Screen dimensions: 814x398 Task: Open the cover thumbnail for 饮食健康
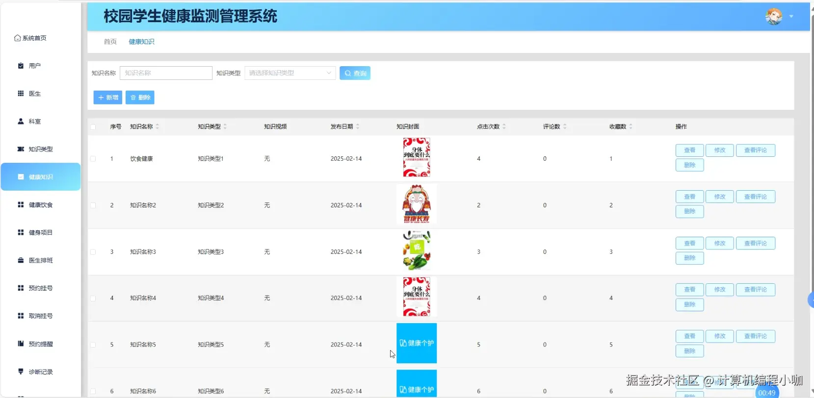point(417,157)
